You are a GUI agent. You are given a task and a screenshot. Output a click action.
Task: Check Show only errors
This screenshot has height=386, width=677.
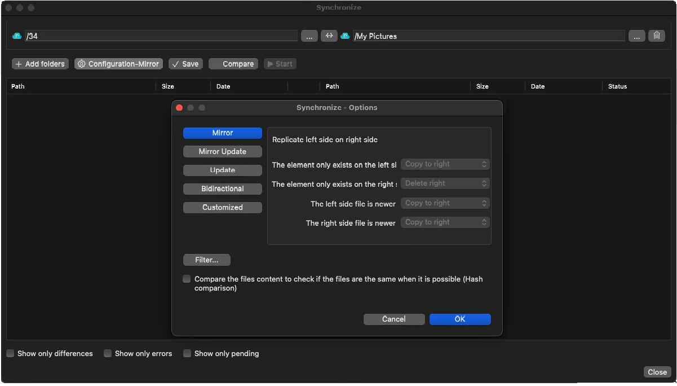tap(108, 353)
